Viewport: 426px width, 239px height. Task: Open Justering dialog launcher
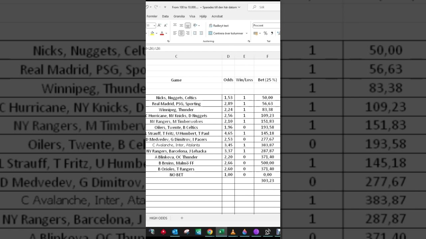[249, 41]
